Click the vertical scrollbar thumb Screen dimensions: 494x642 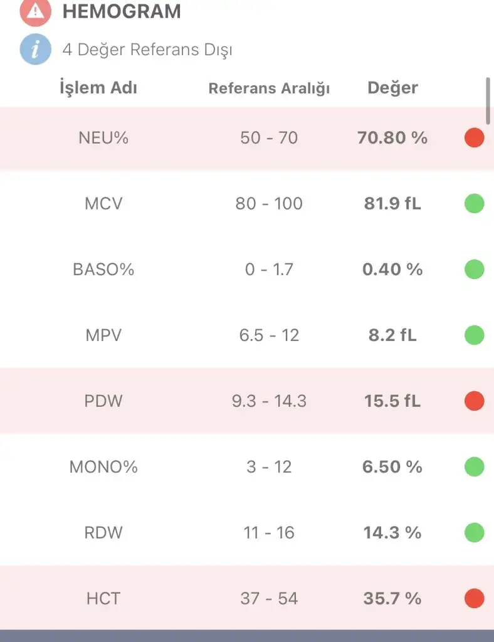point(488,100)
